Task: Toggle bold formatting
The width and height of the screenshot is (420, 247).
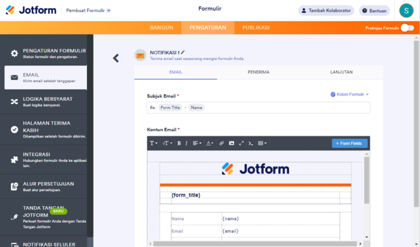Action: pos(179,143)
